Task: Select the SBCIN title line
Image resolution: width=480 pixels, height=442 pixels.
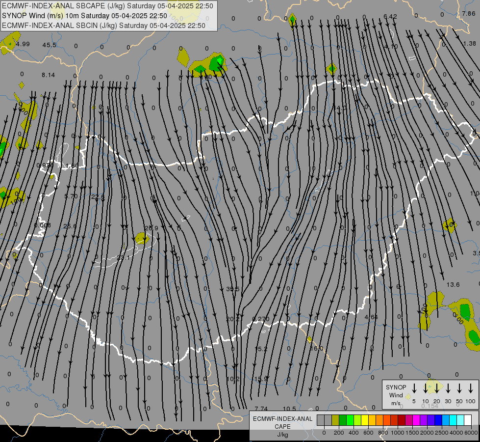Action: (x=103, y=26)
